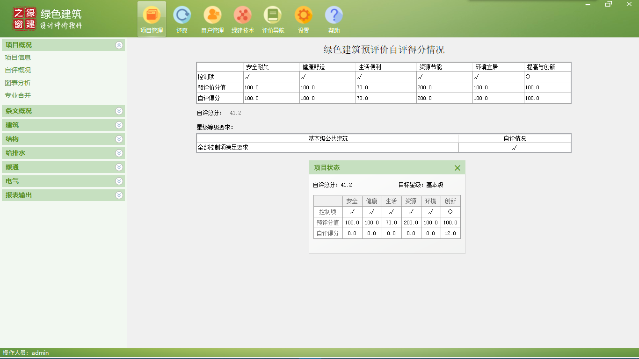Open 专业合并 in the sidebar
Viewport: 639px width, 359px height.
18,95
